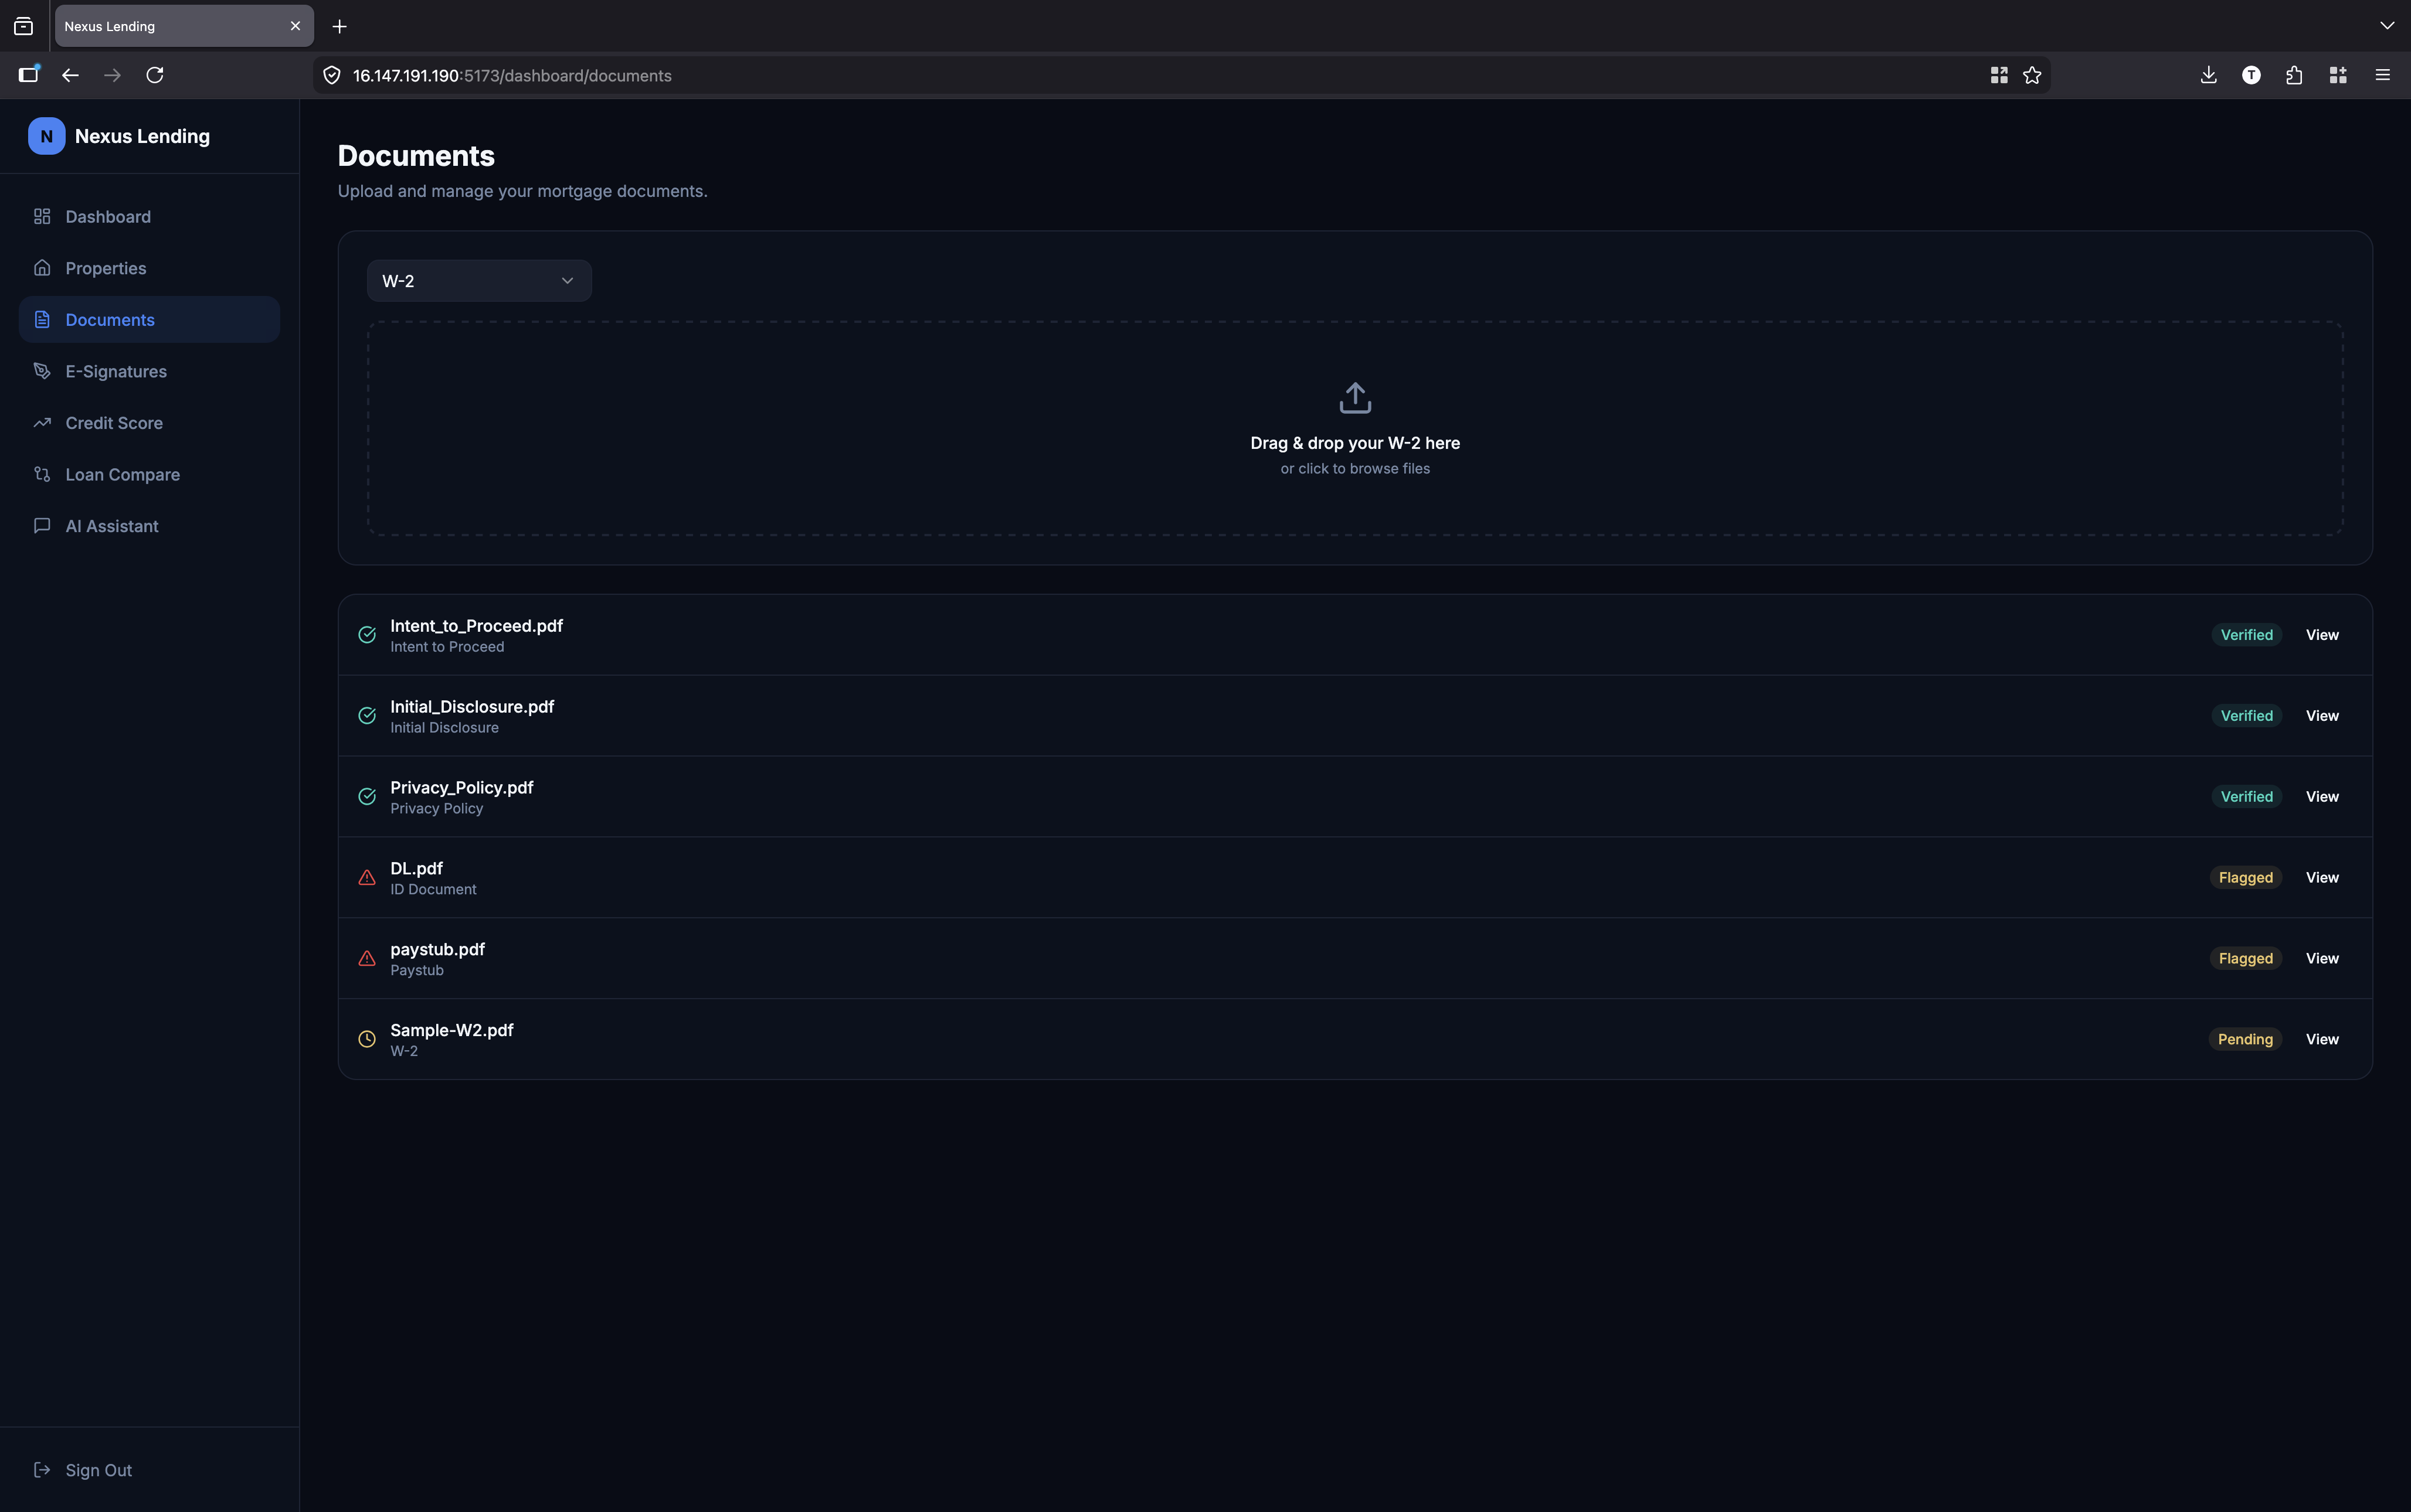Screen dimensions: 2411x1512
Task: Click the clock icon next to Sample-W2.pdf
Action: coord(367,1040)
